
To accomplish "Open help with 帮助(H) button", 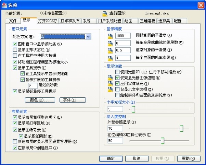I will point(189,158).
